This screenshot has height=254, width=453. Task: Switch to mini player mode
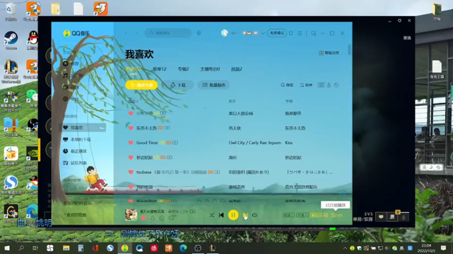(314, 33)
